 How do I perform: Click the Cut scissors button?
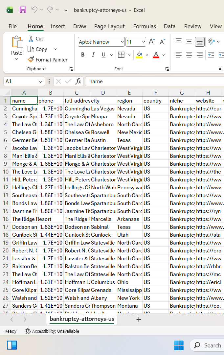(x=36, y=39)
